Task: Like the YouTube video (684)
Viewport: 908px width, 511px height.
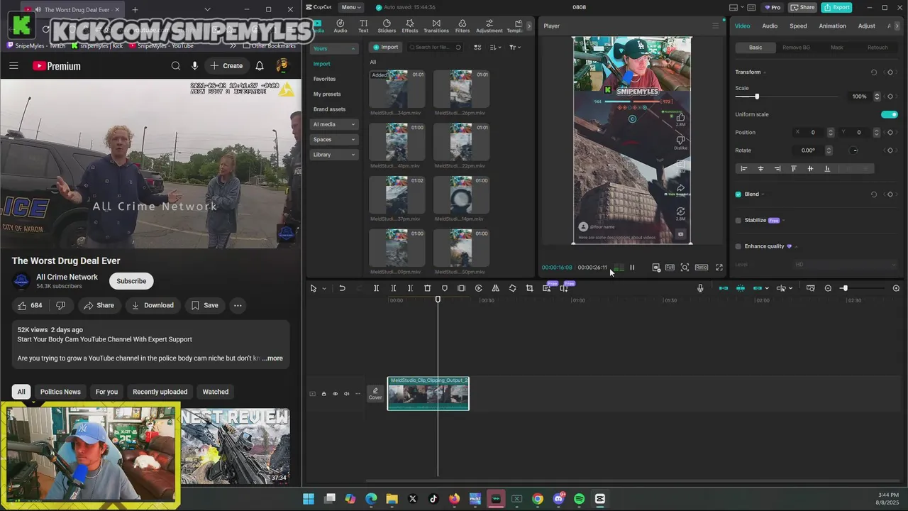Action: [30, 305]
